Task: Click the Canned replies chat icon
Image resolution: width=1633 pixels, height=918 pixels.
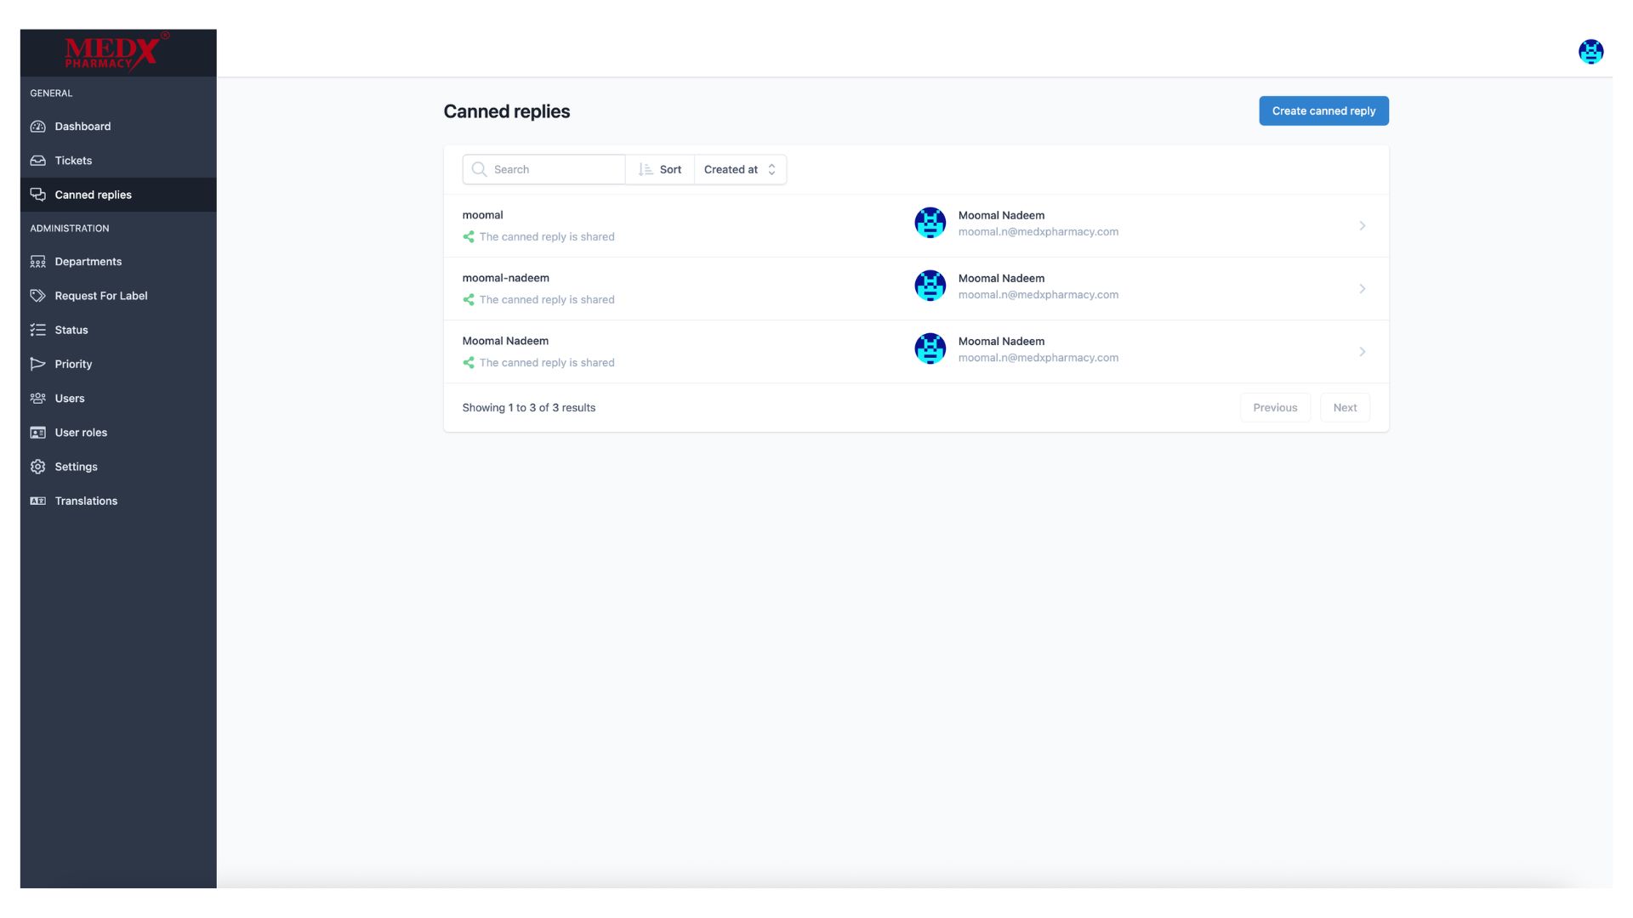Action: [37, 195]
